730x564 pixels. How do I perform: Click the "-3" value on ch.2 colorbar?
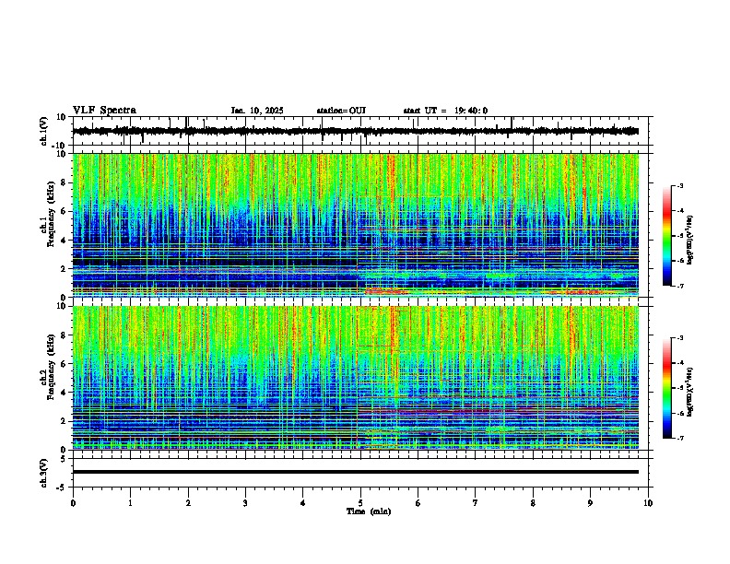(679, 338)
